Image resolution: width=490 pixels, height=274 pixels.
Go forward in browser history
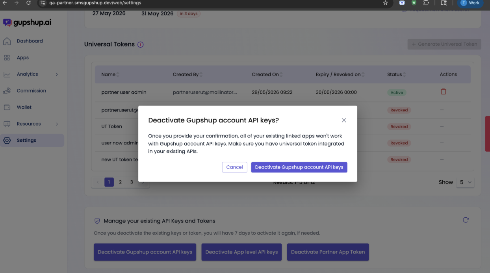[x=17, y=3]
